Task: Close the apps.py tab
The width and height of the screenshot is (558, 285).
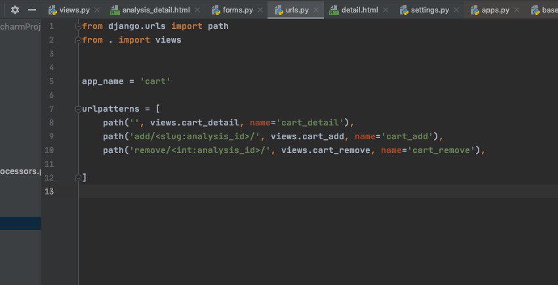Action: pos(517,10)
